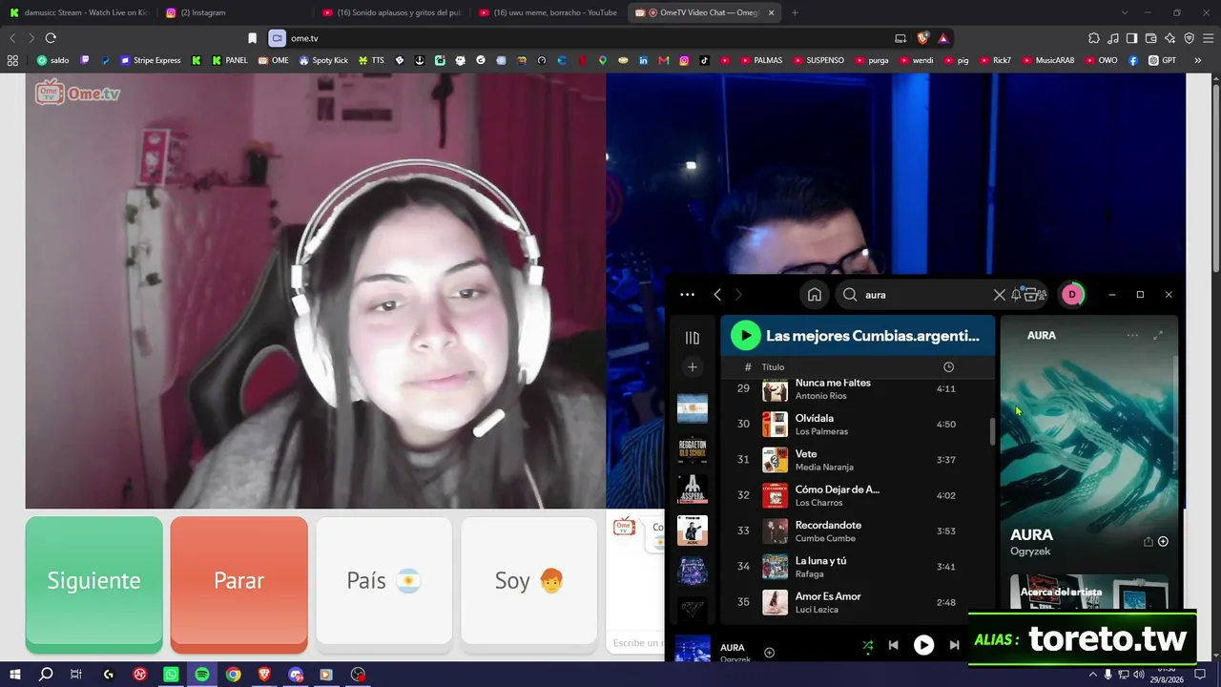This screenshot has height=687, width=1221.
Task: Add AURA to liked songs in panel
Action: click(1163, 542)
